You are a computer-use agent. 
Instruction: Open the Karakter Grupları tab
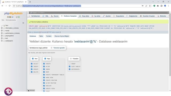pos(147,16)
